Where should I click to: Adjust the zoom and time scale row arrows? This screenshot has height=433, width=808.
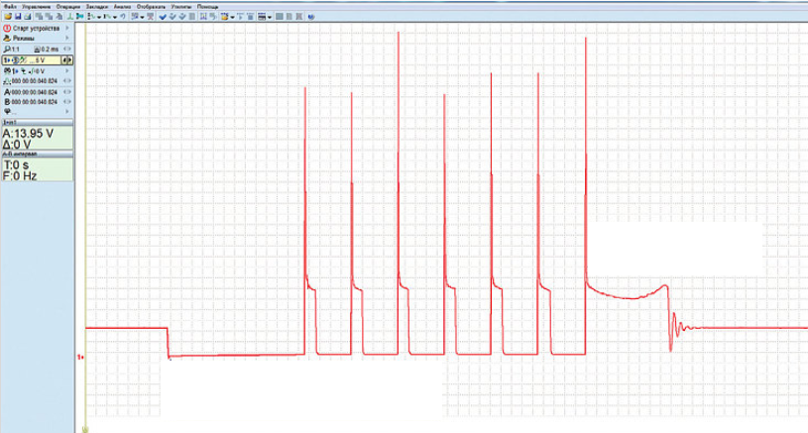pos(67,49)
